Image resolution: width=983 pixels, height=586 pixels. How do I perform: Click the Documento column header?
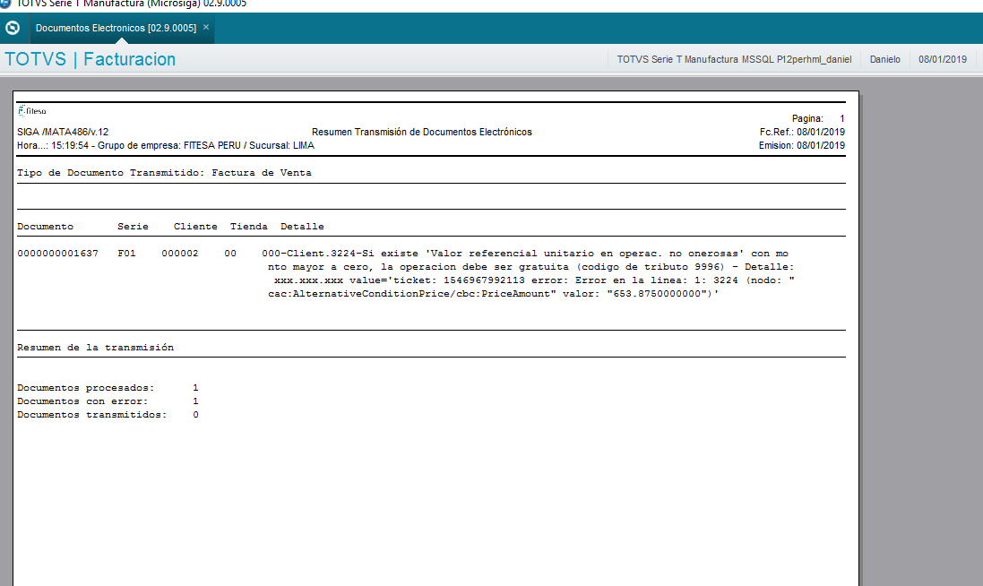(x=45, y=227)
